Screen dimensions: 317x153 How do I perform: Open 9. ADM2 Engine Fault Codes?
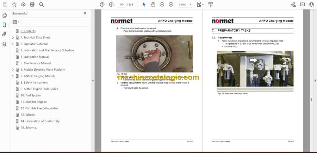click(x=39, y=89)
